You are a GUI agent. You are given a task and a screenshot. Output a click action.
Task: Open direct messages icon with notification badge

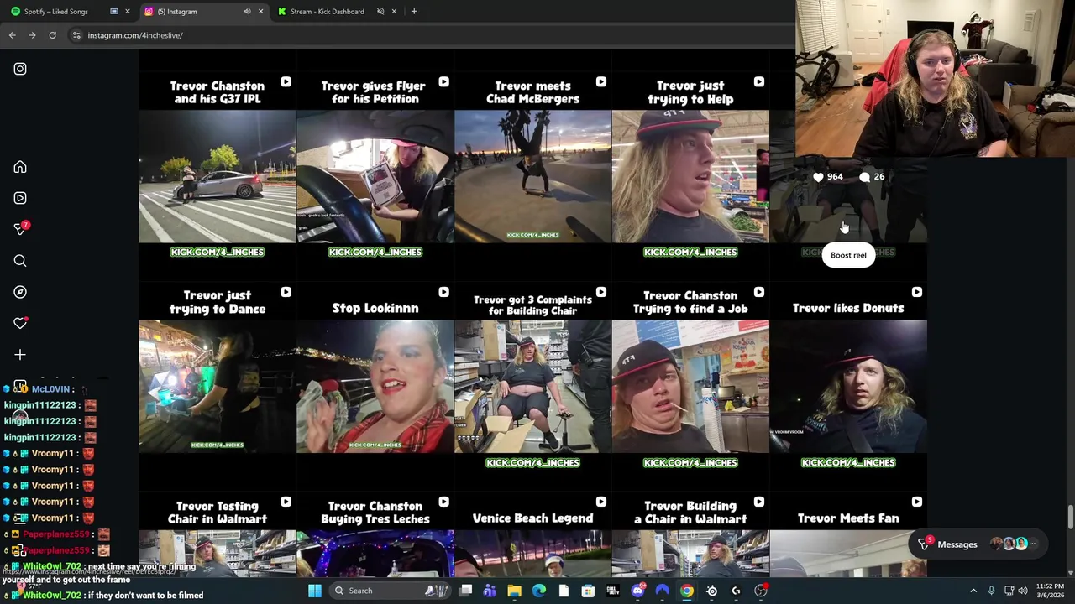pyautogui.click(x=20, y=229)
